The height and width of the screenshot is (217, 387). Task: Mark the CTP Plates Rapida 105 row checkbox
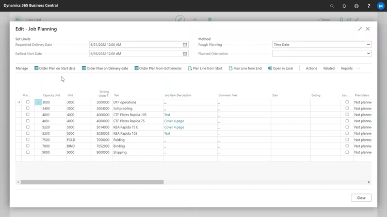pos(28,115)
